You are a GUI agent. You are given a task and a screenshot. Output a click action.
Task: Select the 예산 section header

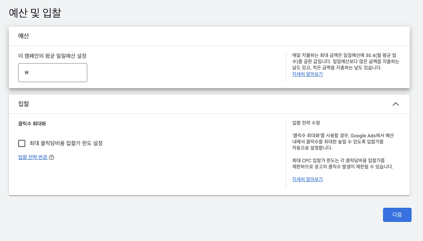point(23,36)
